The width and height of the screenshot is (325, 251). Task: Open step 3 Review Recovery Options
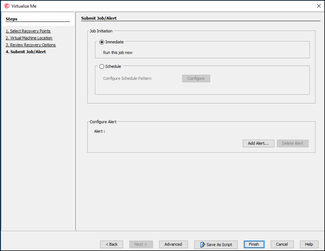31,45
